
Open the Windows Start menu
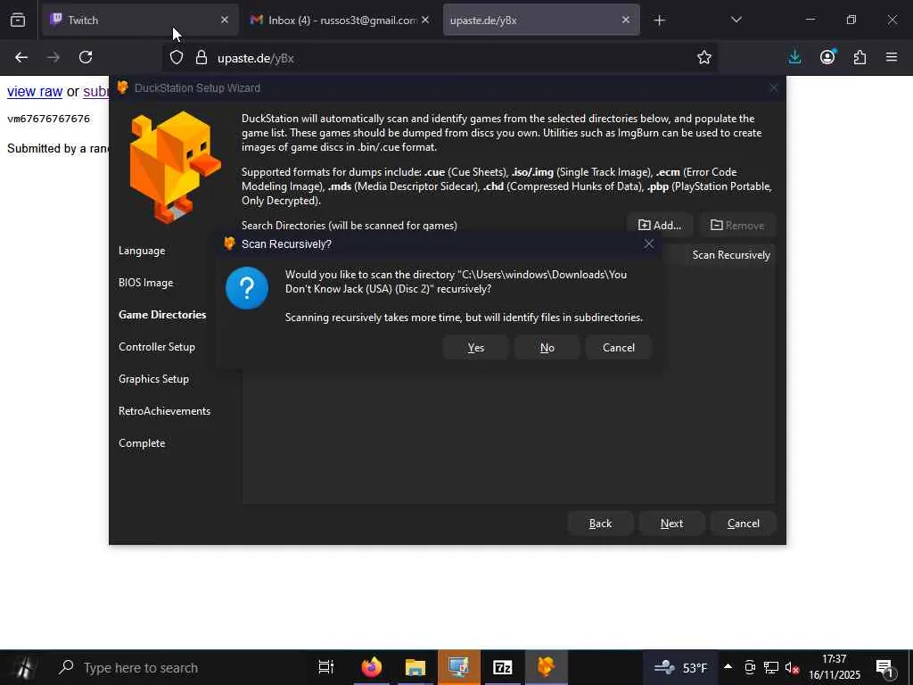[23, 667]
